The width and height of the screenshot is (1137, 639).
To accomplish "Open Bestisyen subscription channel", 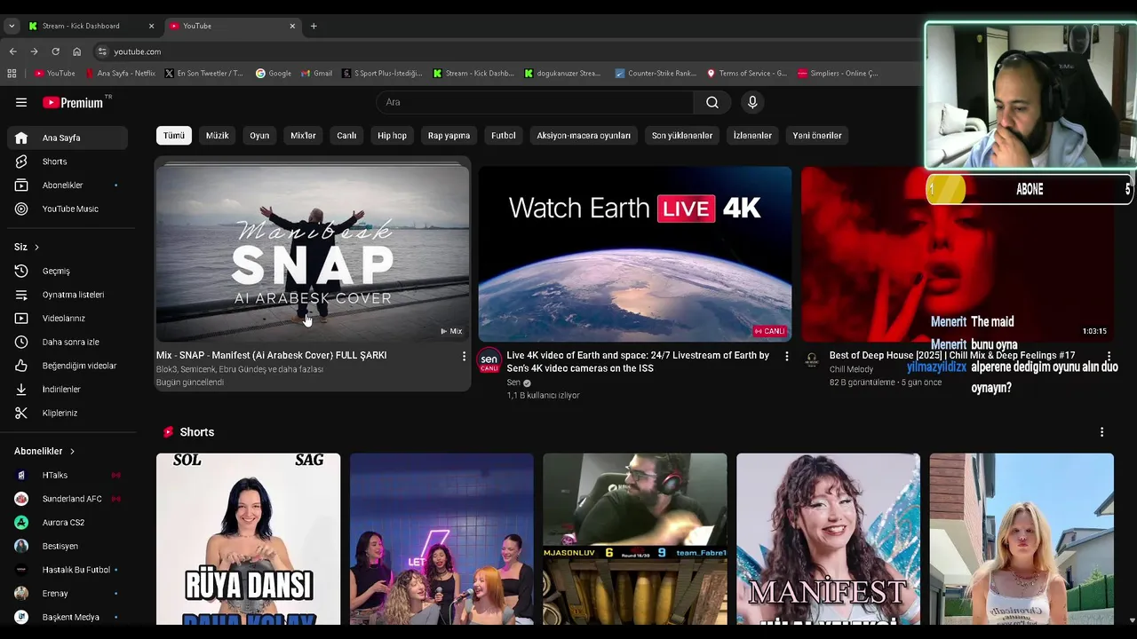I will coord(68,546).
